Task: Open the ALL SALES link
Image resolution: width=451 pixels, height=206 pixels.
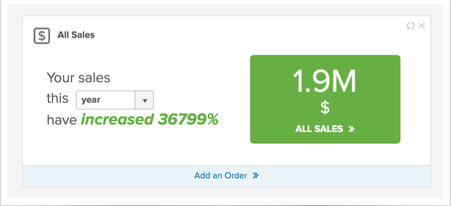Action: [325, 129]
